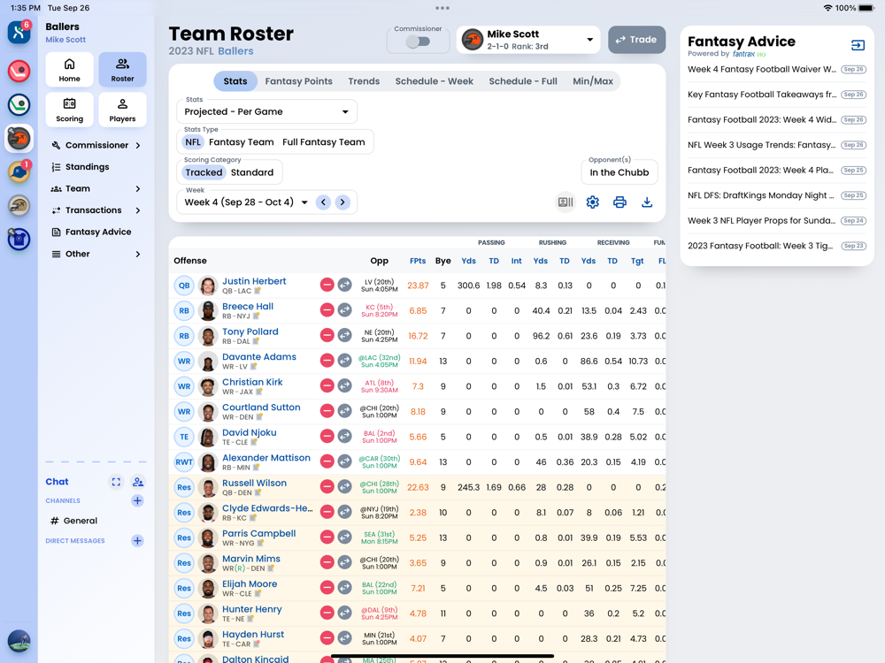This screenshot has height=663, width=885.
Task: Expand the Fantasy Advice panel arrow icon
Action: pyautogui.click(x=858, y=45)
